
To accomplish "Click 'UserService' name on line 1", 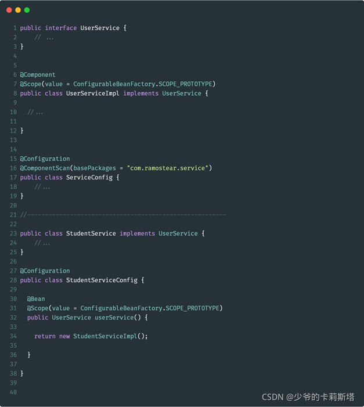I will click(100, 28).
